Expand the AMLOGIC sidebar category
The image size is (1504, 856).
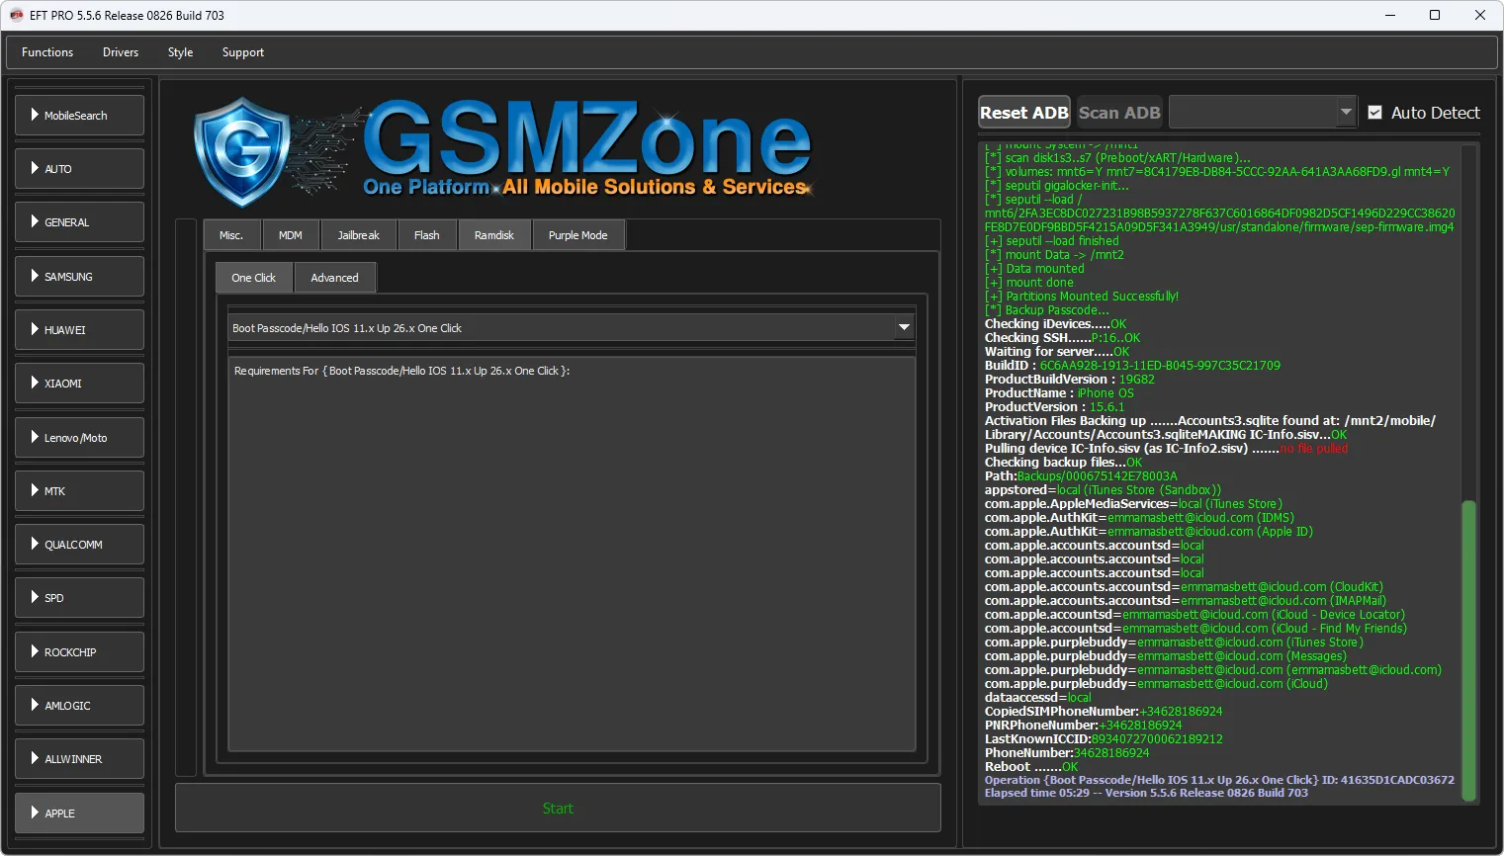click(x=80, y=706)
